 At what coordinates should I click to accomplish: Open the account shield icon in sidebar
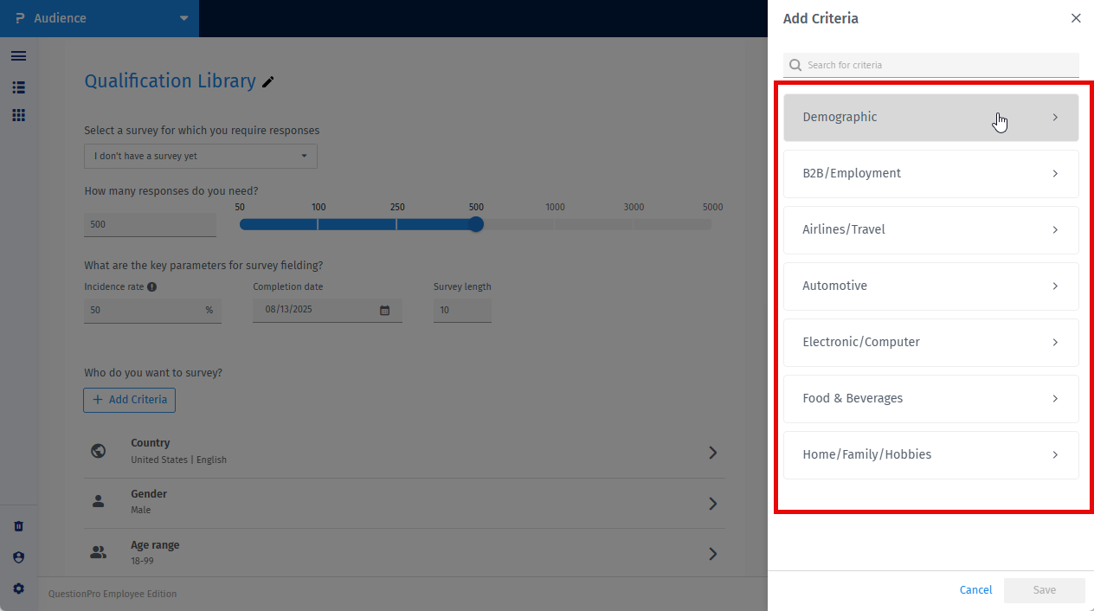tap(19, 557)
